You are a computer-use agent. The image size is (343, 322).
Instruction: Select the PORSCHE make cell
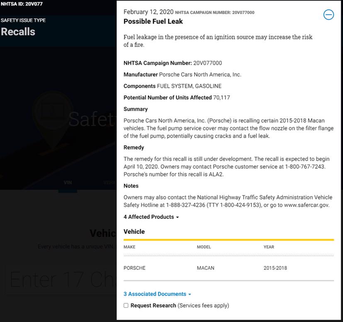134,268
